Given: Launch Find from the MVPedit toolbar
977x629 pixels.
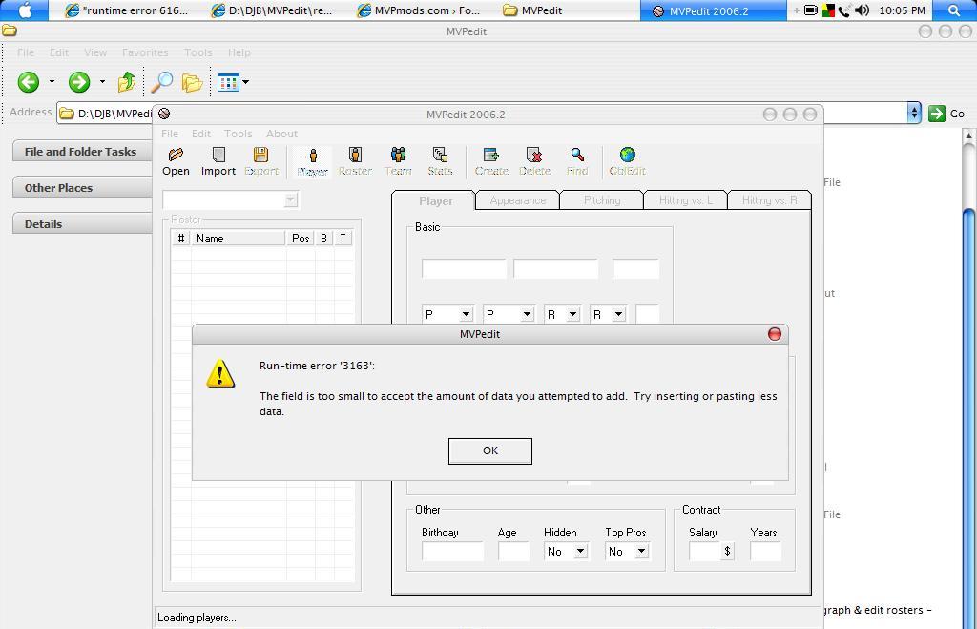Looking at the screenshot, I should pyautogui.click(x=577, y=162).
